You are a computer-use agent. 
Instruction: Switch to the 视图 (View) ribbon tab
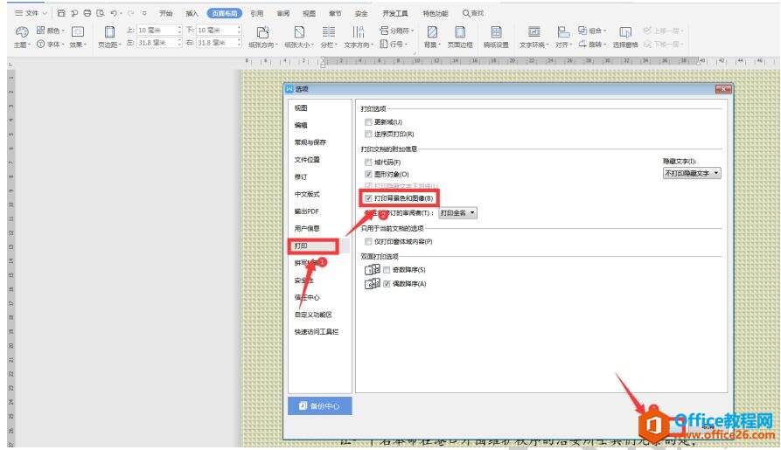310,13
